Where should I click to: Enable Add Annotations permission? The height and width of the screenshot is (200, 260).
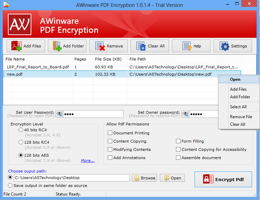110,157
